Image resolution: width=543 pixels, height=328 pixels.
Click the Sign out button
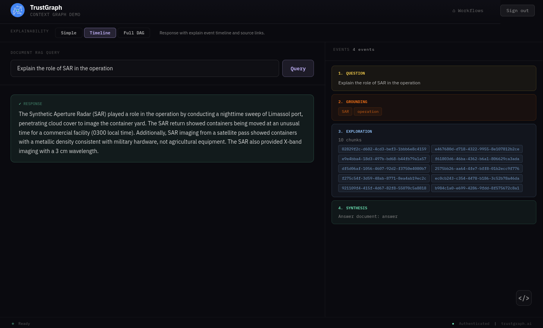(x=518, y=11)
